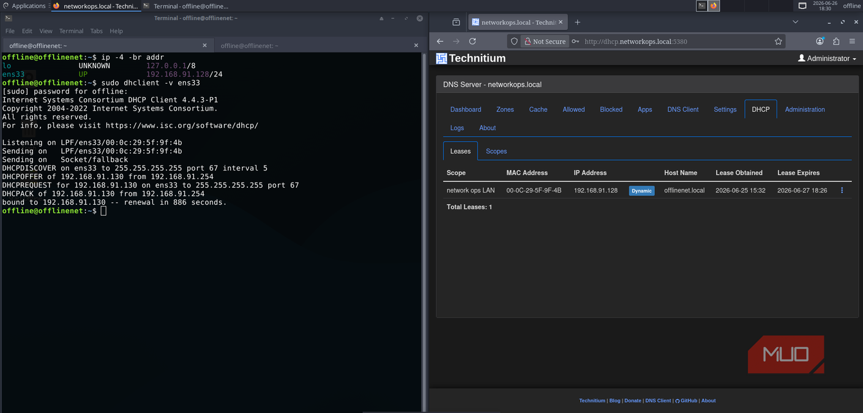Select the DHCP tab
This screenshot has height=413, width=863.
[761, 109]
